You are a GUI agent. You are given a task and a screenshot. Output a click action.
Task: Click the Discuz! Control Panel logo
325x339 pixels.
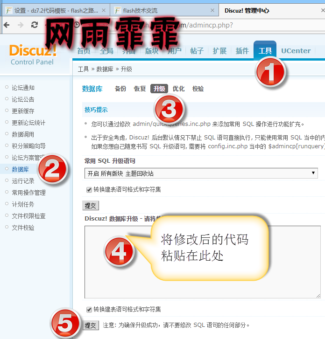[x=33, y=55]
